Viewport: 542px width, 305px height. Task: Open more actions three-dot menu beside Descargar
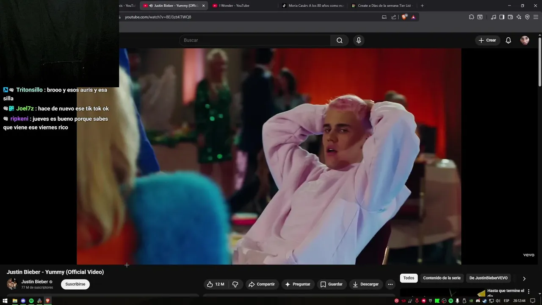pos(390,284)
